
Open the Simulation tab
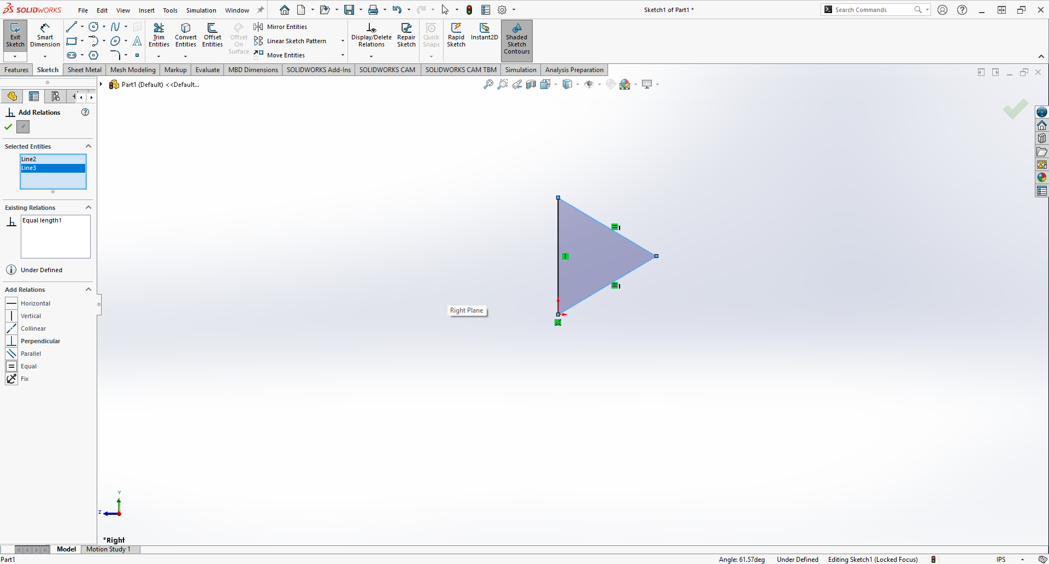[521, 69]
